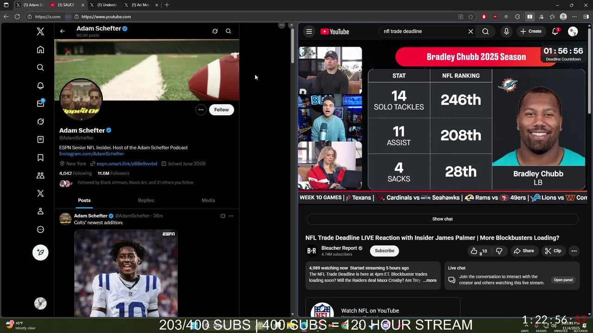Open Instagram.com/AdamSchefter link
Screen dimensions: 593x333
[x=91, y=154]
